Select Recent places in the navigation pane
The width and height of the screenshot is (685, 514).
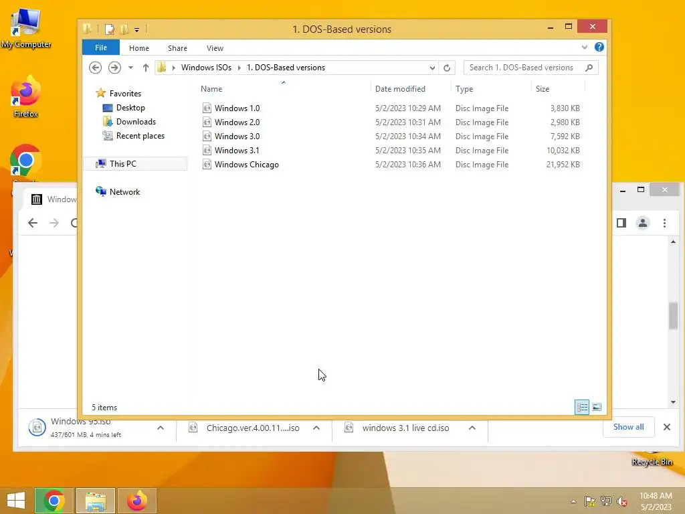[140, 135]
